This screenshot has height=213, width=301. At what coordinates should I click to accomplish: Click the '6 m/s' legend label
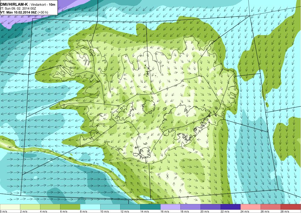[64, 211]
